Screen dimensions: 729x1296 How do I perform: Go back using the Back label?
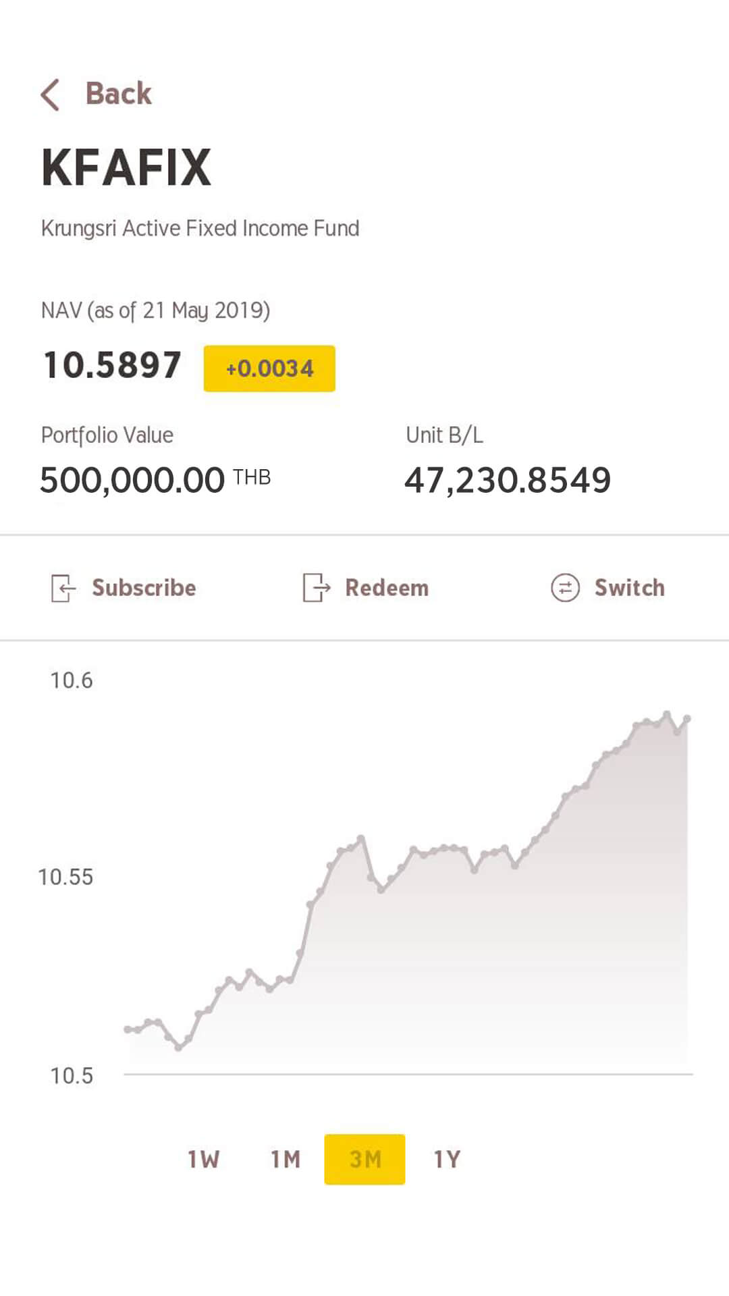pyautogui.click(x=119, y=94)
